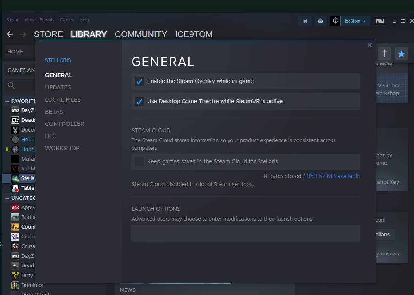Select the Counter-Strike GO icon

click(15, 227)
